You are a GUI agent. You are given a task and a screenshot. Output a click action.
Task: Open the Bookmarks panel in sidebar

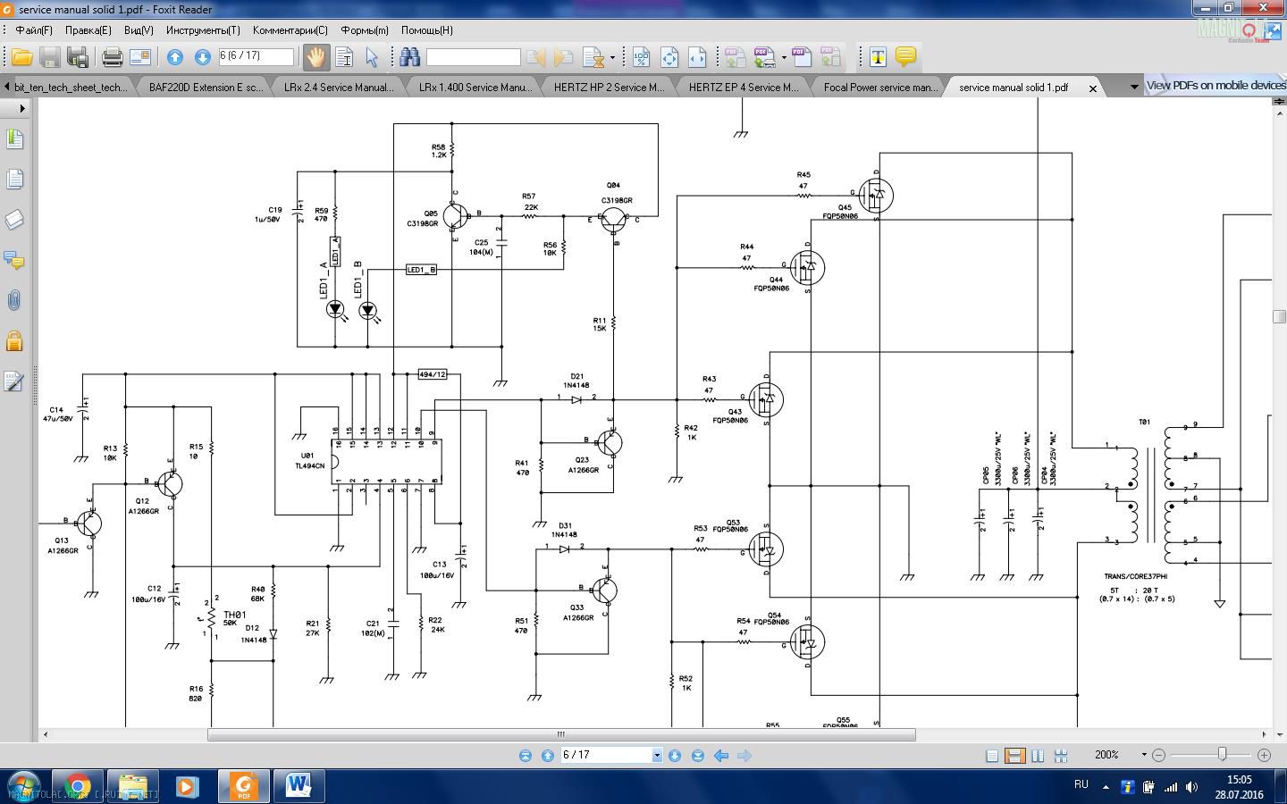click(x=14, y=139)
